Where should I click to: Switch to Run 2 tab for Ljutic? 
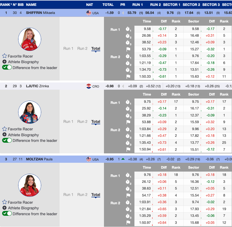tap(82, 122)
